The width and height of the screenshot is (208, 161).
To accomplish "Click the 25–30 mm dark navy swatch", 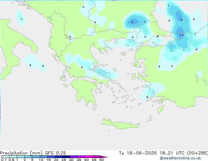I will (x=66, y=157).
